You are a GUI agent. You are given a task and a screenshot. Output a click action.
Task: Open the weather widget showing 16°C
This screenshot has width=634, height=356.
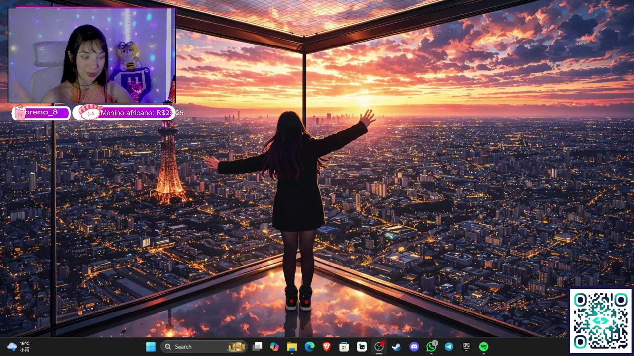click(19, 347)
